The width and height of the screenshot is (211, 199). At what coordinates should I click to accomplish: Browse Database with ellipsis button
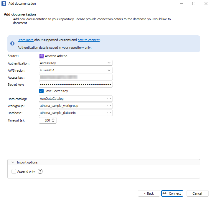tap(109, 113)
